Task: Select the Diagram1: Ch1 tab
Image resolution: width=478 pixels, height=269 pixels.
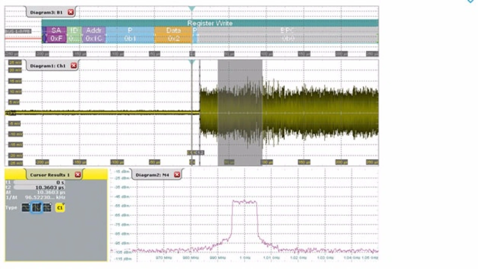Action: 48,66
